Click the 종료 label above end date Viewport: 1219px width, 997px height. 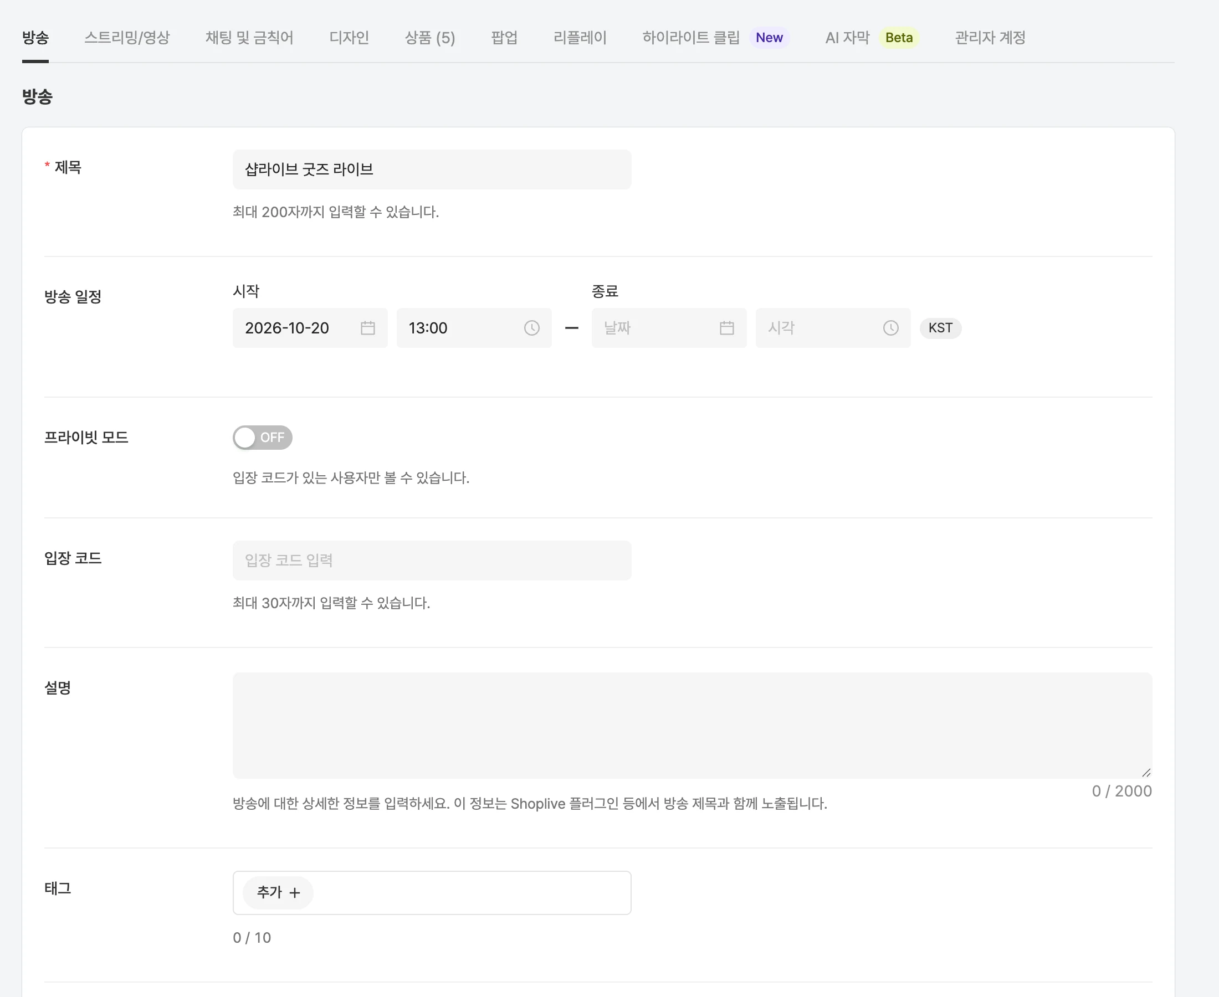click(605, 291)
